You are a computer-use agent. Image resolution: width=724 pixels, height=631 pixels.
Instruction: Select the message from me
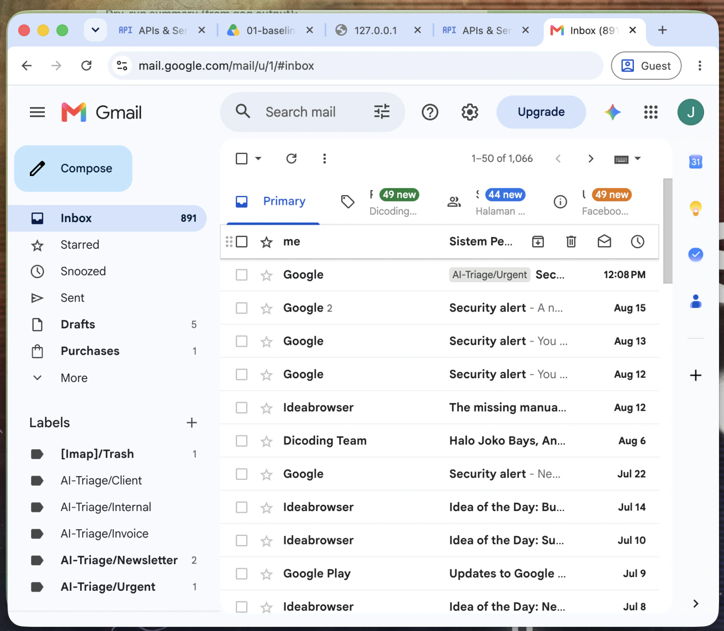pos(242,242)
